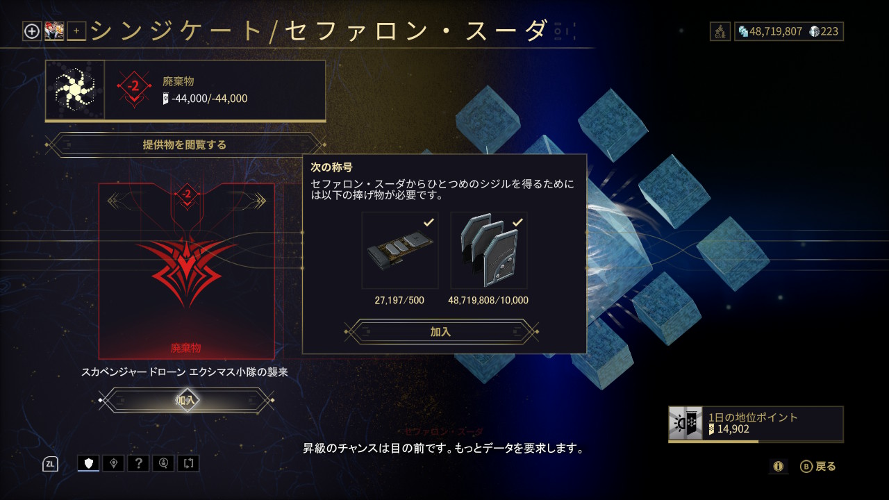Open the mastery rank icon beside credits

tap(720, 31)
